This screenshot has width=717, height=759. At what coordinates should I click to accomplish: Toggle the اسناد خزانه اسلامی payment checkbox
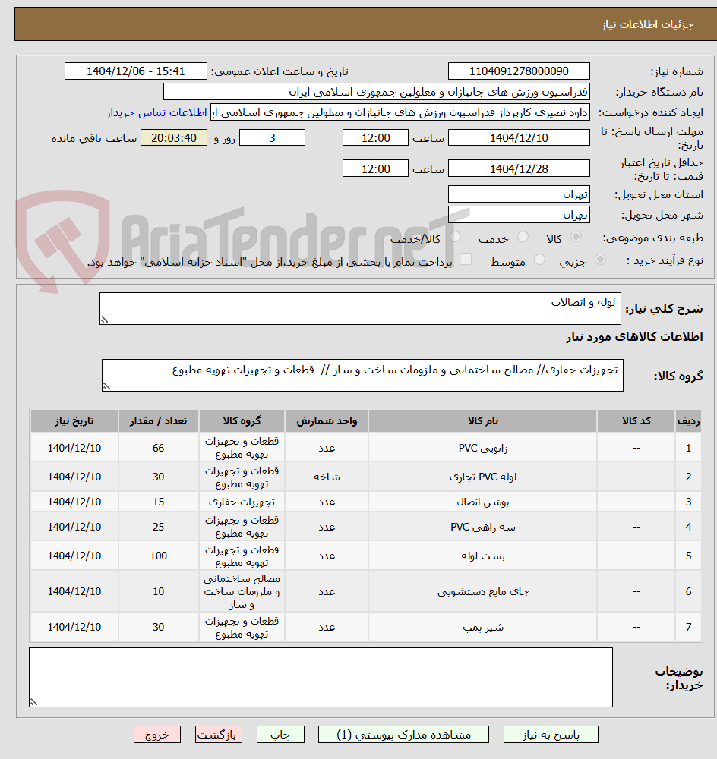[x=466, y=260]
